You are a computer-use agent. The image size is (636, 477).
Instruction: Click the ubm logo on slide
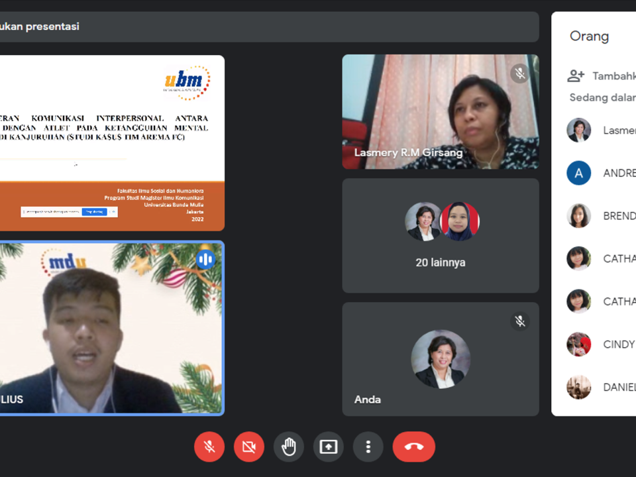pos(187,82)
